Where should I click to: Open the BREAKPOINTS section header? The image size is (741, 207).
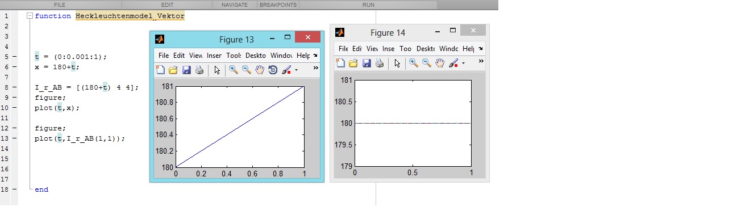278,5
